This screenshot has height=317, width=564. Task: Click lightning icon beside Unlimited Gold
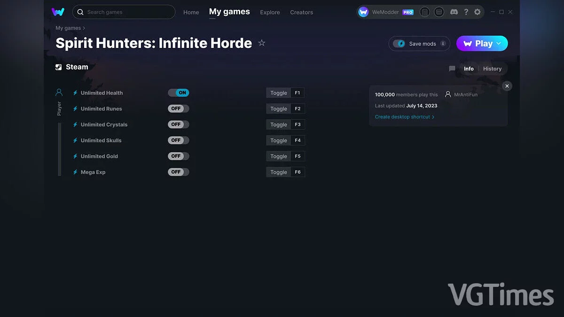point(75,156)
